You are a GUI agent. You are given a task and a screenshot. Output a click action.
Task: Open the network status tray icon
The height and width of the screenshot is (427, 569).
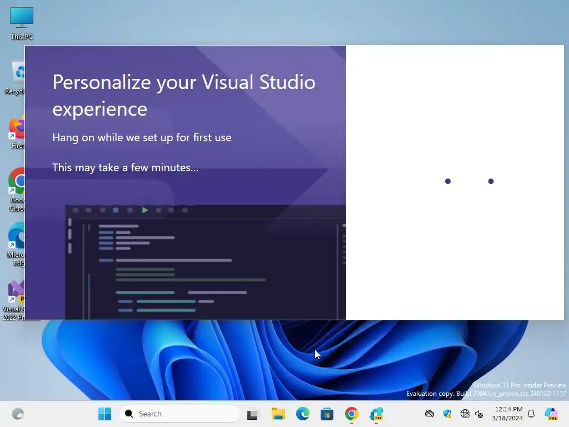[465, 414]
